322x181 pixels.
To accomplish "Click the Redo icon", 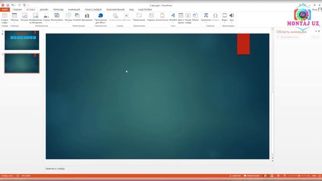I will (19, 5).
